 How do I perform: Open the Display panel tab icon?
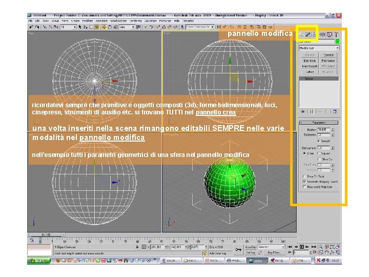point(330,35)
